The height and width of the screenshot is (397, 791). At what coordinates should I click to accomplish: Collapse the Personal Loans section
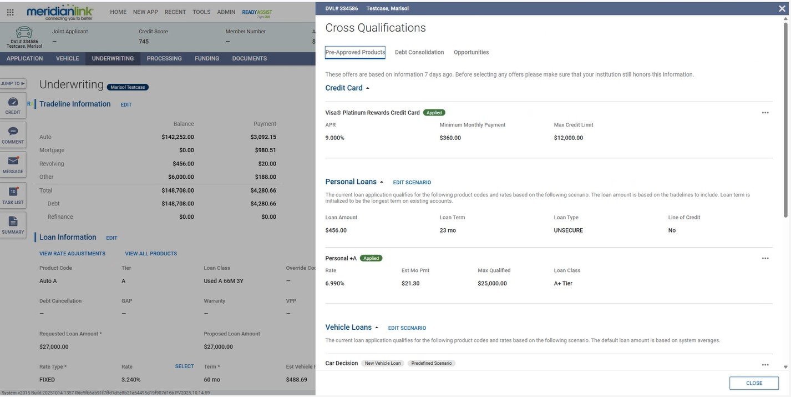pyautogui.click(x=381, y=182)
